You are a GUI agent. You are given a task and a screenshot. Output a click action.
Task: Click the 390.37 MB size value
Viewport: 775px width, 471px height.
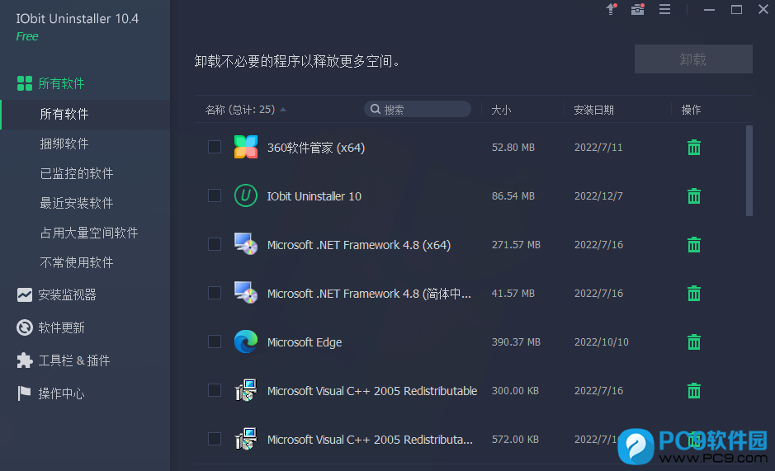click(x=516, y=342)
